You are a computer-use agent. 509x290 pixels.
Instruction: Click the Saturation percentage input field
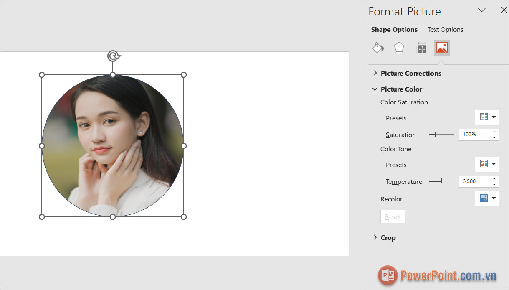(x=474, y=135)
